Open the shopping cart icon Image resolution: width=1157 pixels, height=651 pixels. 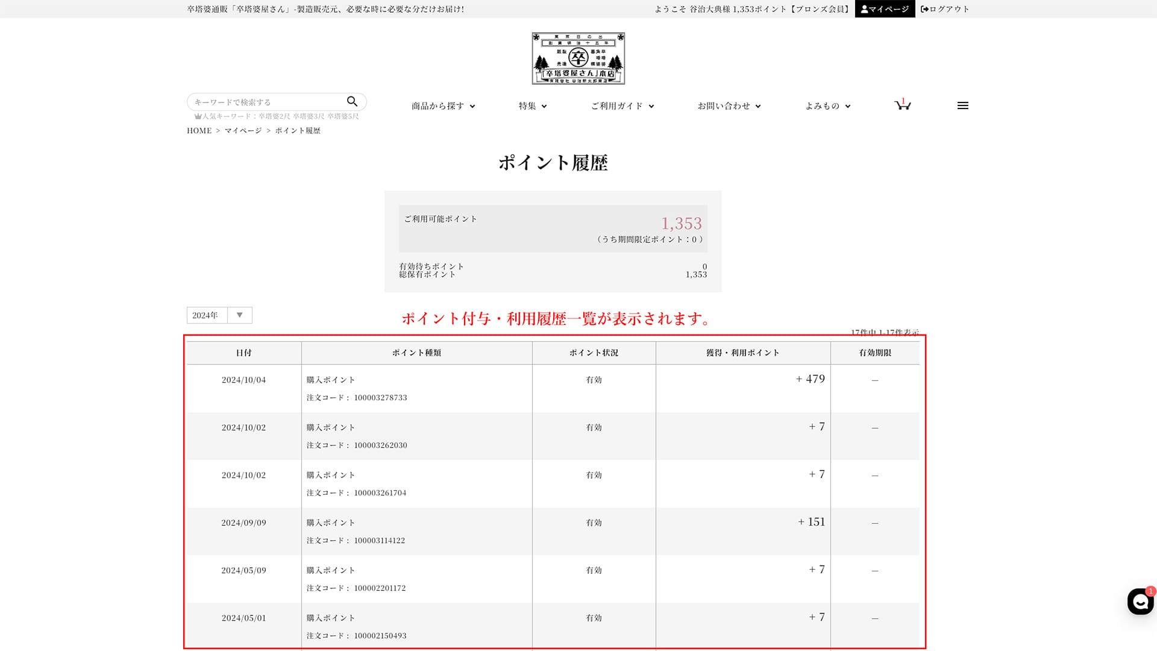pos(902,105)
